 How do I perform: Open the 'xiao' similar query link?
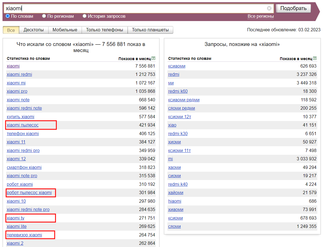pyautogui.click(x=172, y=125)
